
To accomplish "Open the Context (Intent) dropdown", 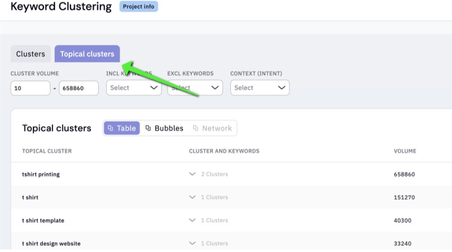I will 259,88.
